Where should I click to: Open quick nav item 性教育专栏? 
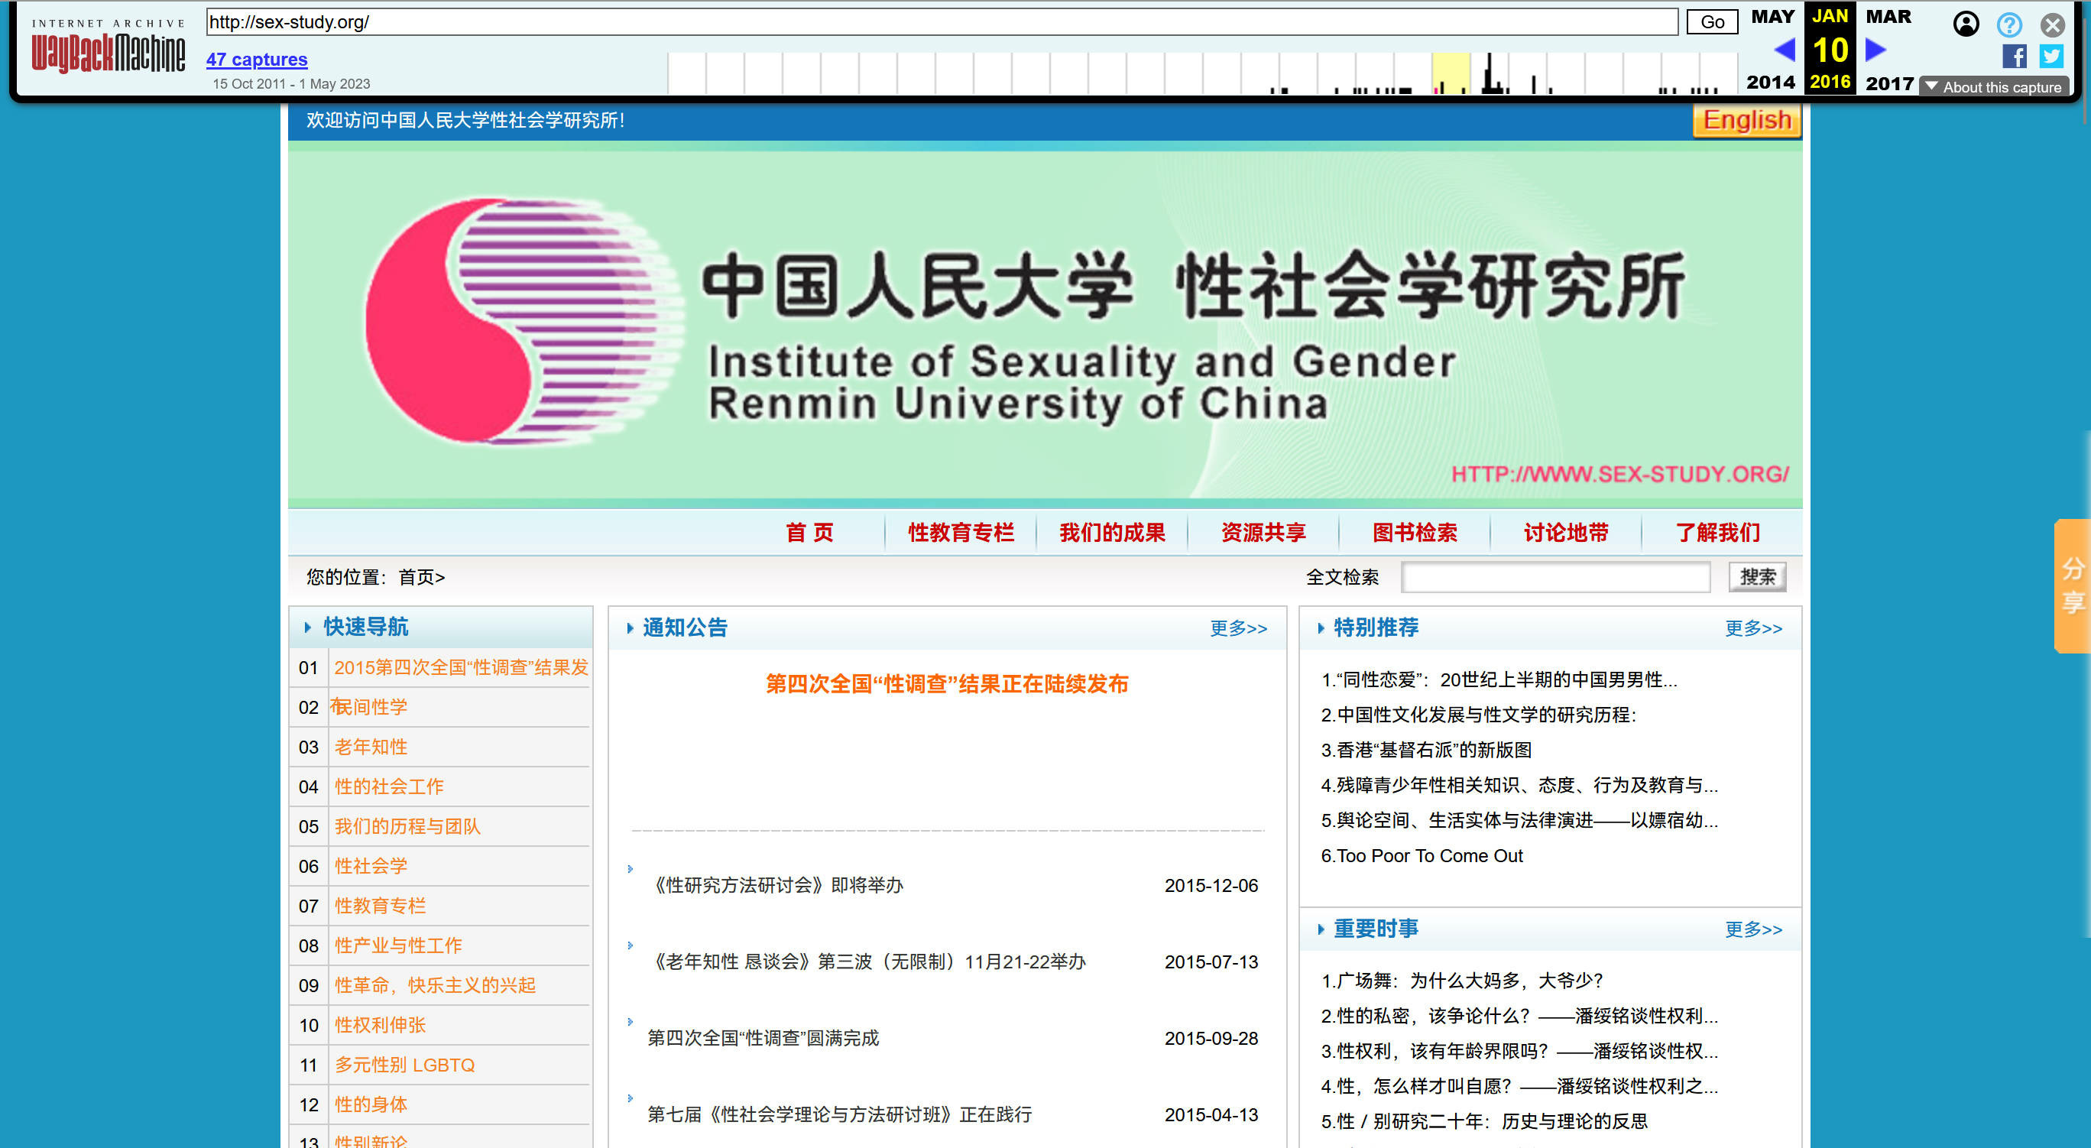(380, 906)
